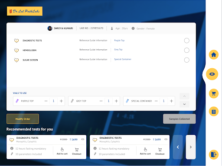Preview first recommended test via eye icon
The width and height of the screenshot is (222, 166).
coord(83,139)
